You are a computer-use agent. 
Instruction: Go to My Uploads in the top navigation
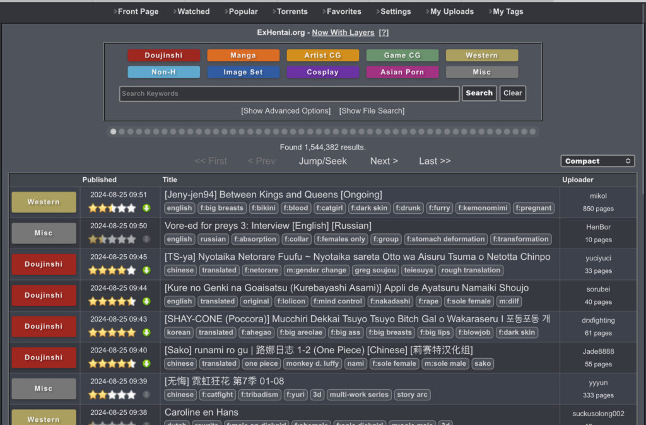(452, 11)
